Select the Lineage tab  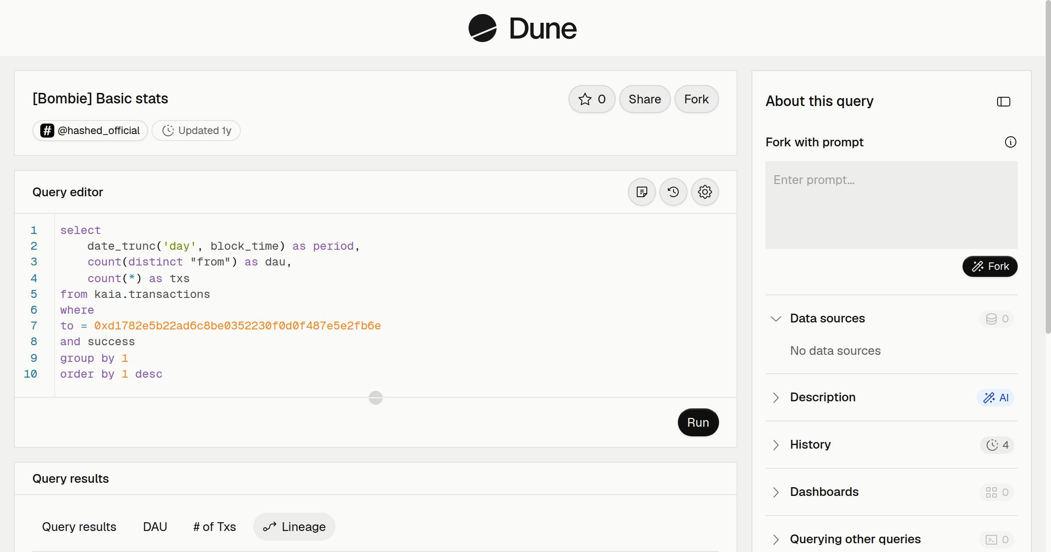tap(294, 527)
